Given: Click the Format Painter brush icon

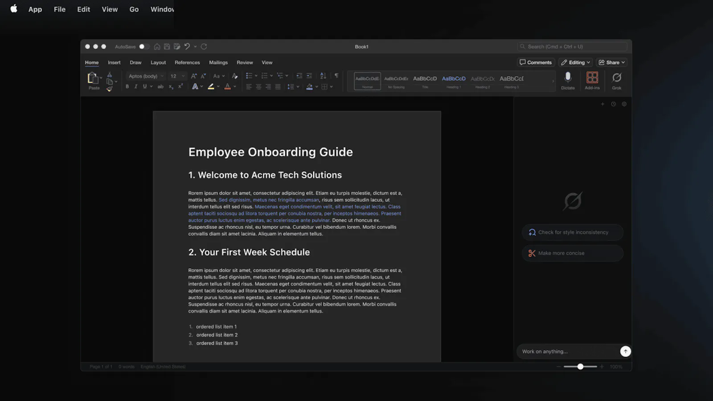Looking at the screenshot, I should click(109, 89).
